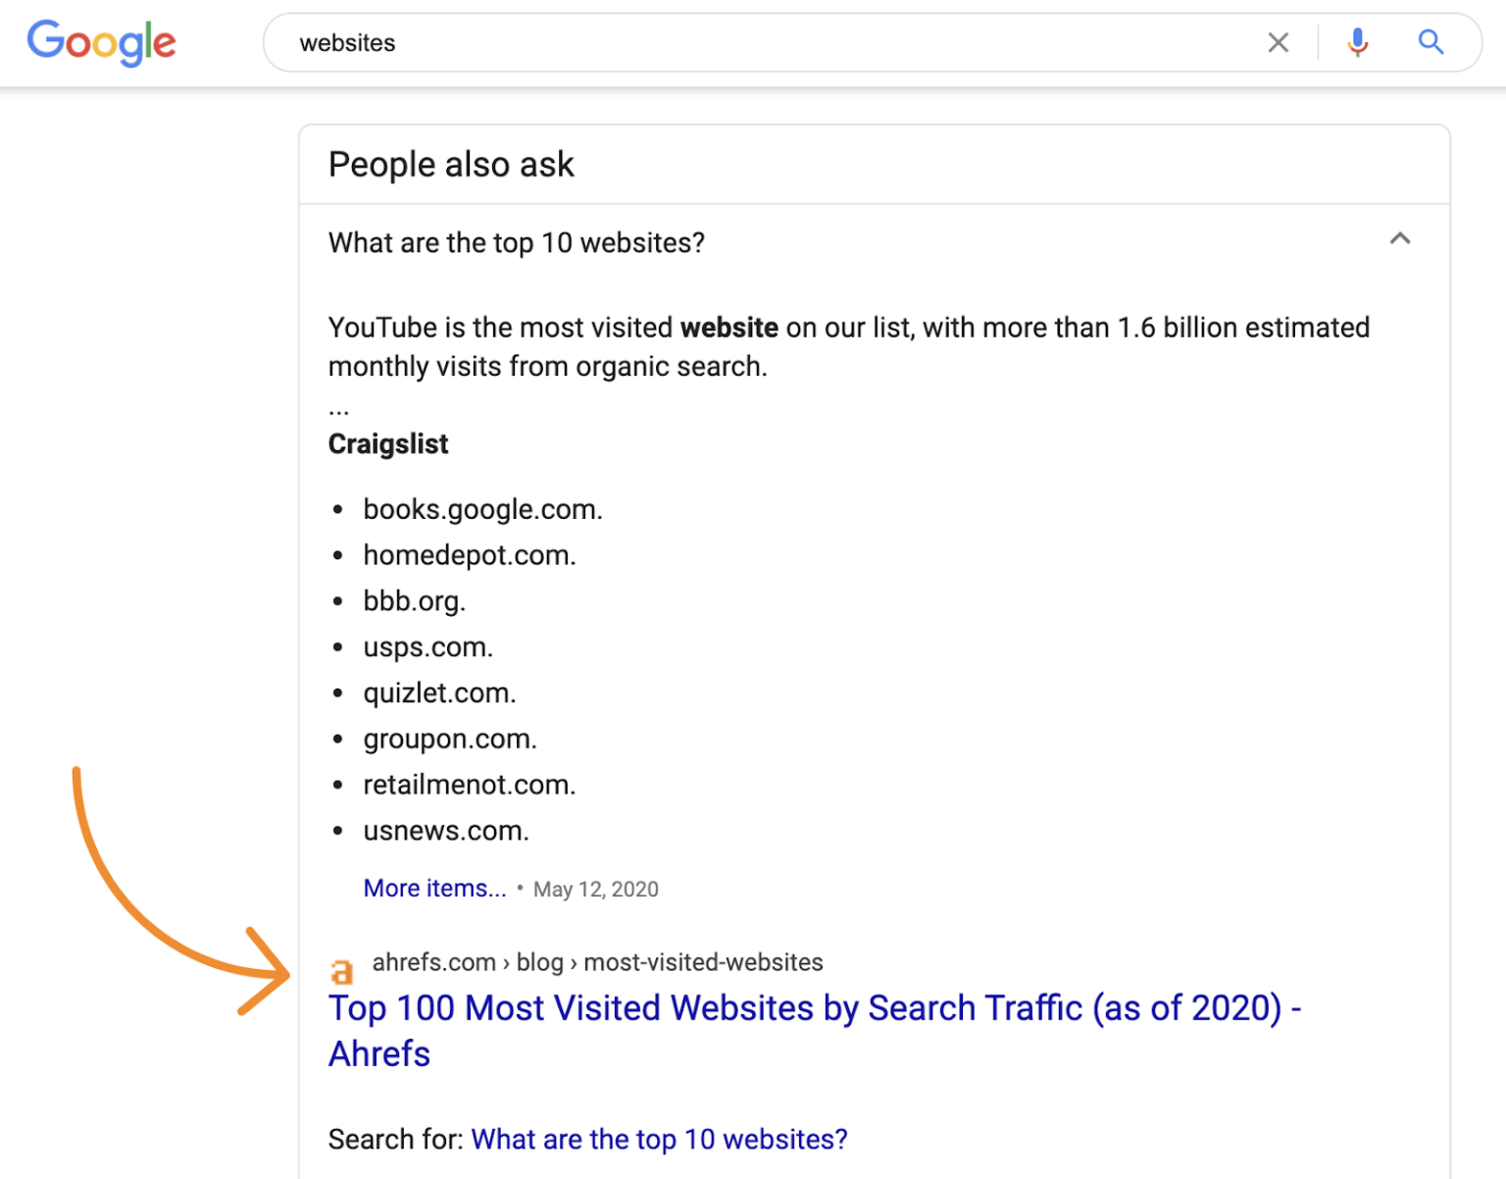Image resolution: width=1506 pixels, height=1179 pixels.
Task: Click the Ahrefs favicon icon
Action: coord(341,971)
